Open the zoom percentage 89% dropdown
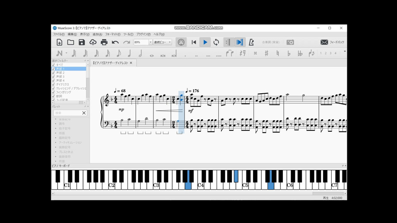This screenshot has height=223, width=397. (x=151, y=42)
